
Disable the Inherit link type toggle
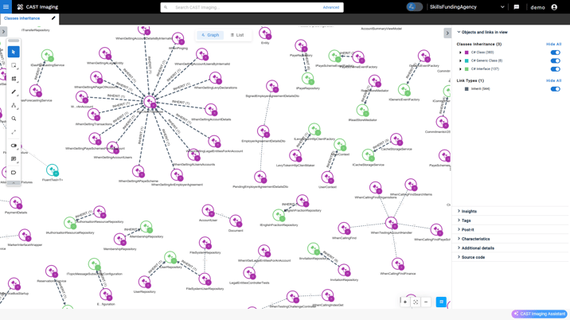tap(555, 89)
